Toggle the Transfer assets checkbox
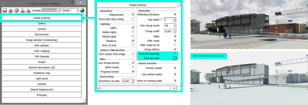Image resolution: width=308 pixels, height=105 pixels. point(175,68)
